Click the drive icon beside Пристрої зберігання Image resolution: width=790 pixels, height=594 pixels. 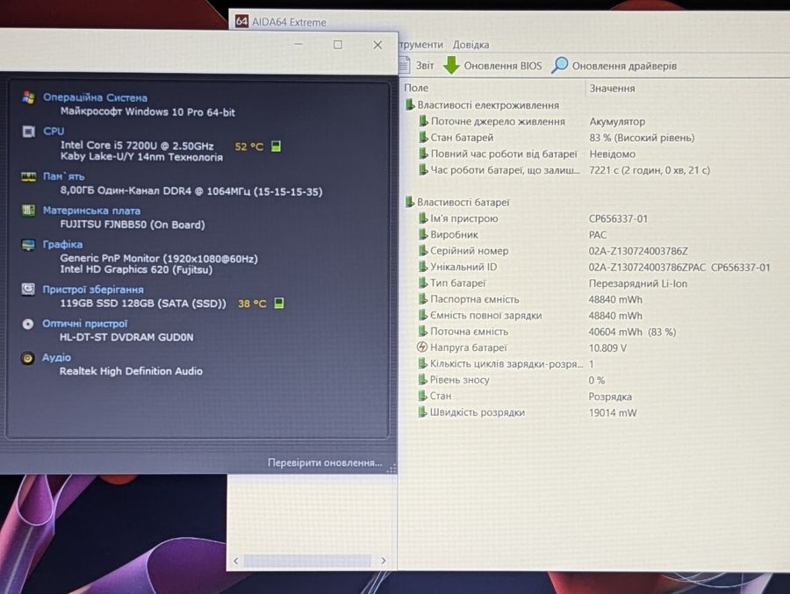point(28,290)
